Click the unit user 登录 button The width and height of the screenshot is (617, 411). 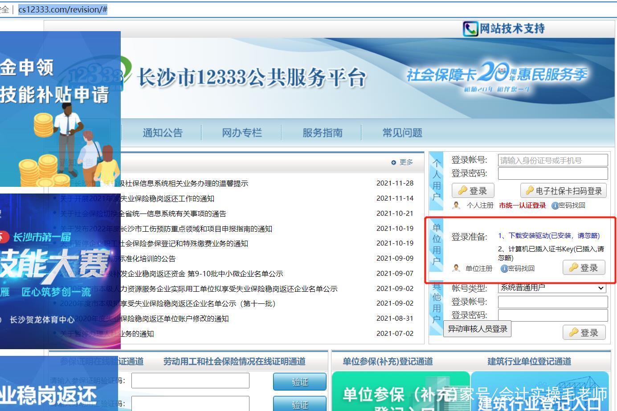tap(584, 268)
